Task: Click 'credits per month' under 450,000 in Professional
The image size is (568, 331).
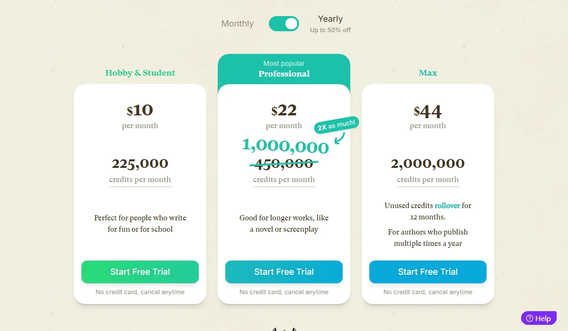Action: pos(284,179)
